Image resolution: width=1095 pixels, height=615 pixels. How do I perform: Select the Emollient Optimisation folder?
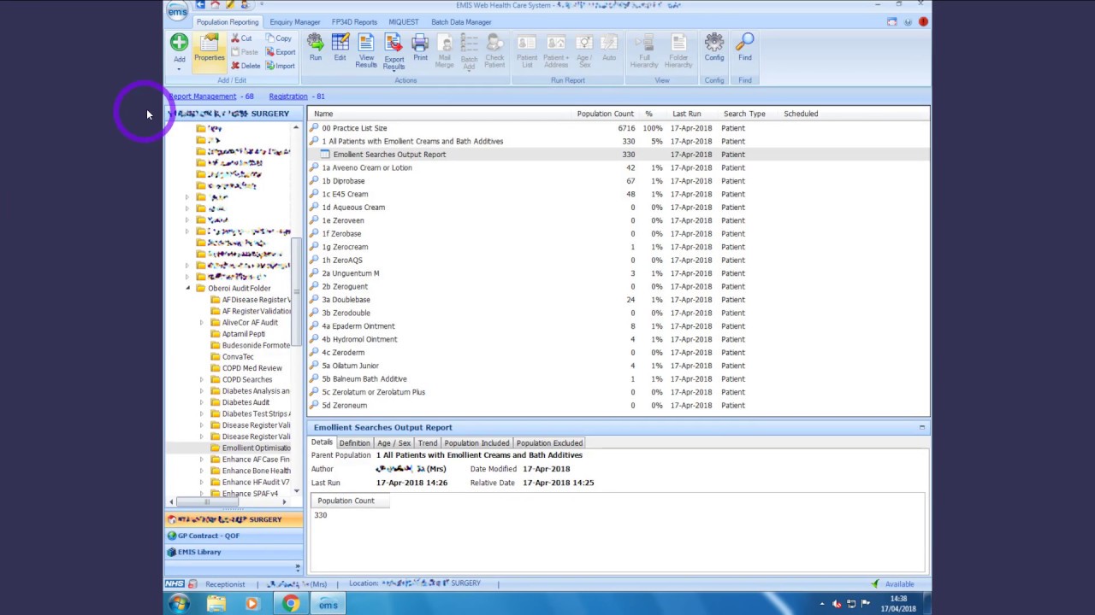[x=256, y=448]
